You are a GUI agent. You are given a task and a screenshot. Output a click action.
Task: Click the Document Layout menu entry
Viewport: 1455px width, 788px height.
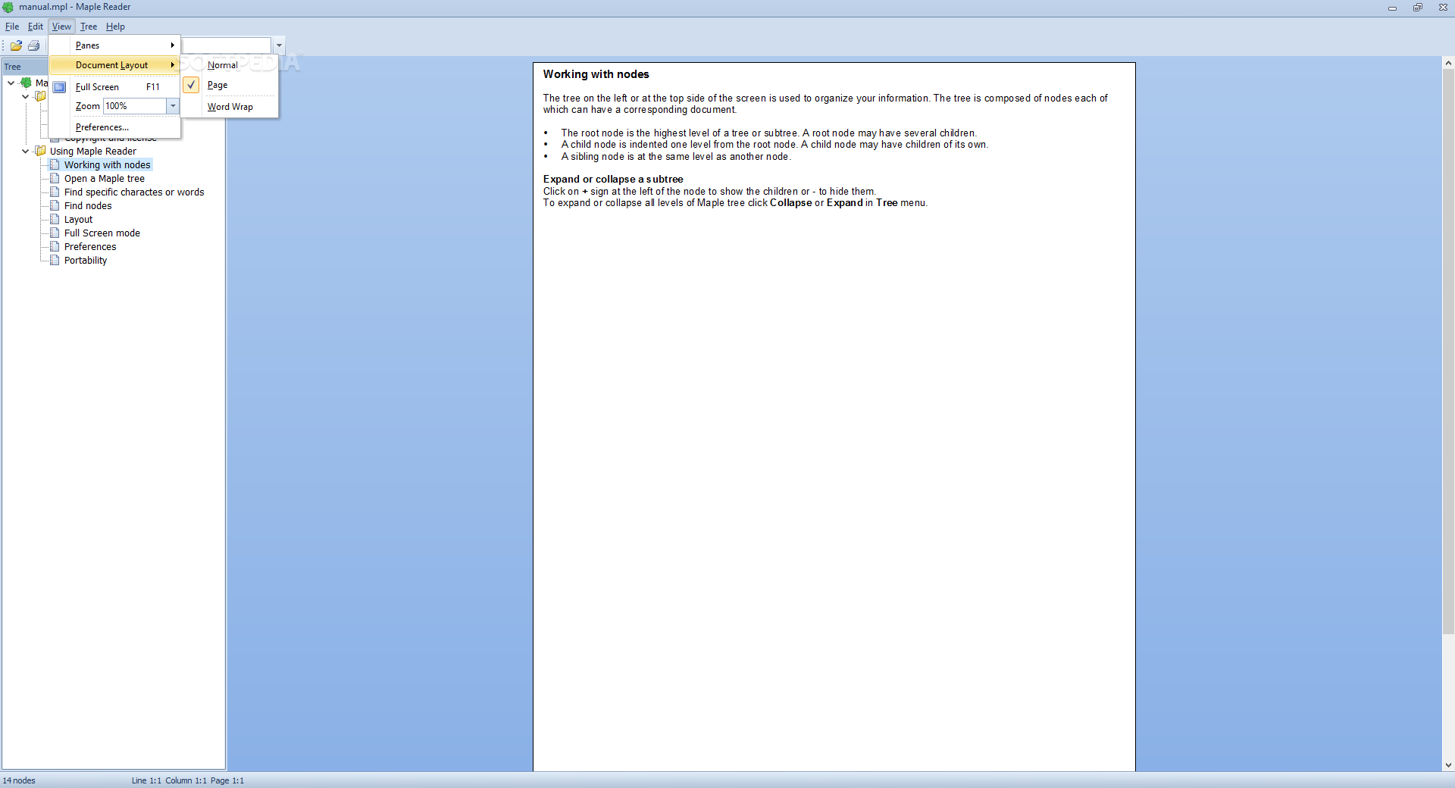click(114, 65)
